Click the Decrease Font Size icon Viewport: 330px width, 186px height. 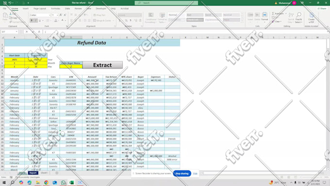click(65, 15)
